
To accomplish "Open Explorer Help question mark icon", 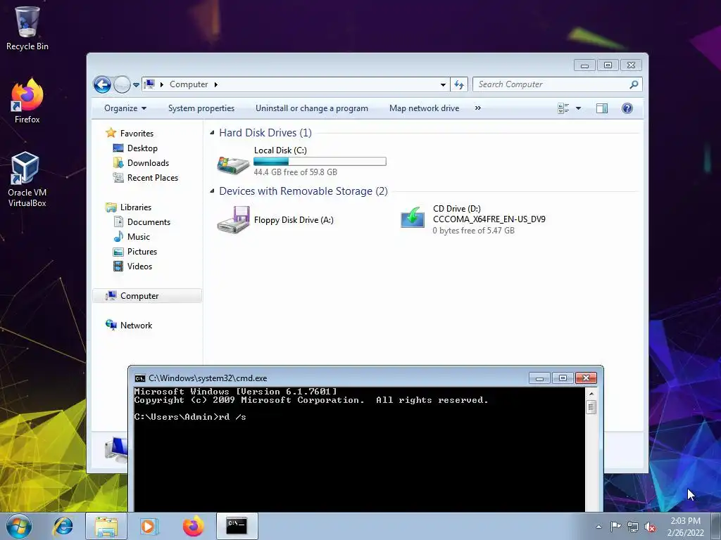I will (x=627, y=108).
